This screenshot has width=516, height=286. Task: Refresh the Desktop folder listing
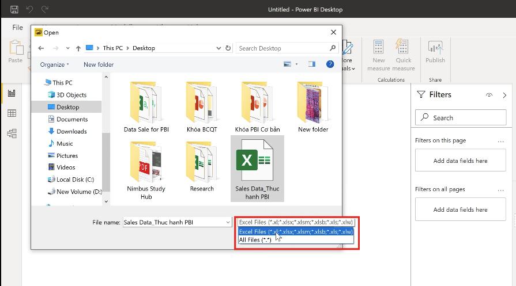[x=228, y=48]
